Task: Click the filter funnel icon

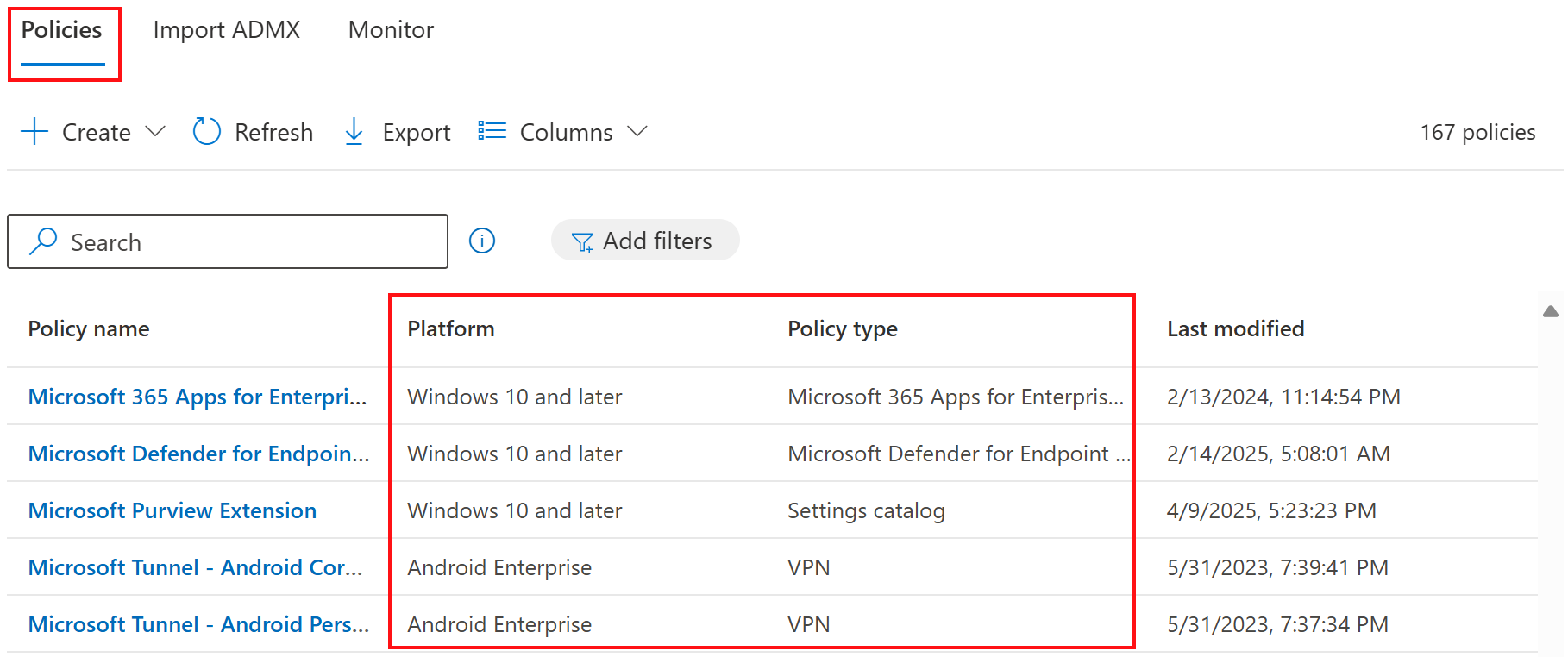Action: tap(582, 242)
